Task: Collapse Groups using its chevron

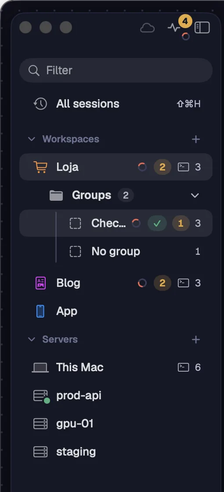Action: click(195, 195)
